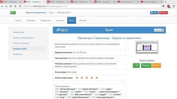177x99 pixels.
Task: Go back with the browser back arrow
Action: 2,6
